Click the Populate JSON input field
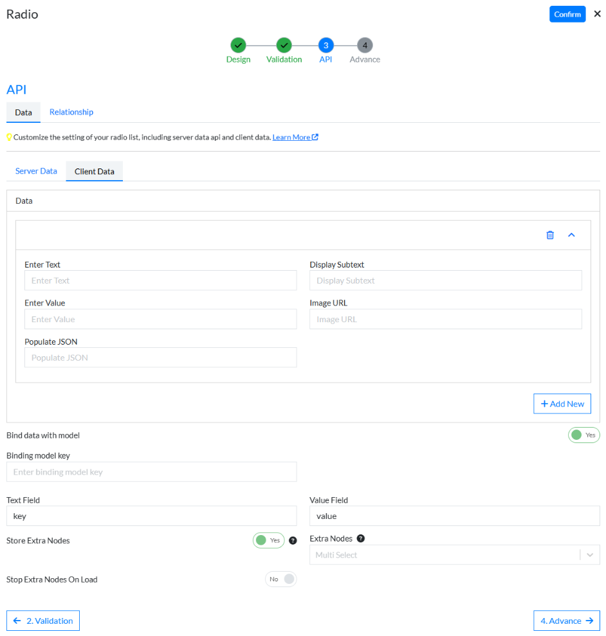 pyautogui.click(x=160, y=358)
